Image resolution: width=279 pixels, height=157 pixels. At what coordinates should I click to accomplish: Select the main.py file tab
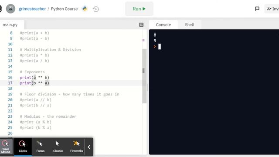pos(10,25)
